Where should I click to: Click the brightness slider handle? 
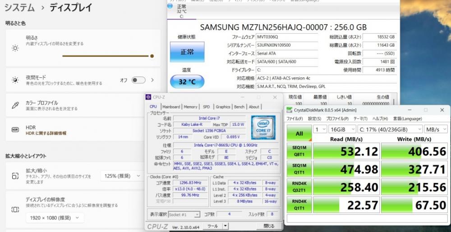[152, 56]
